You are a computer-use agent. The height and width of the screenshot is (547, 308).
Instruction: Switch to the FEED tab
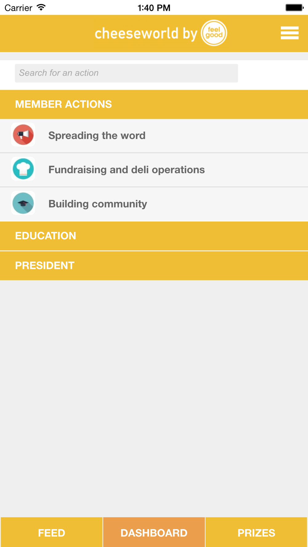coord(51,532)
